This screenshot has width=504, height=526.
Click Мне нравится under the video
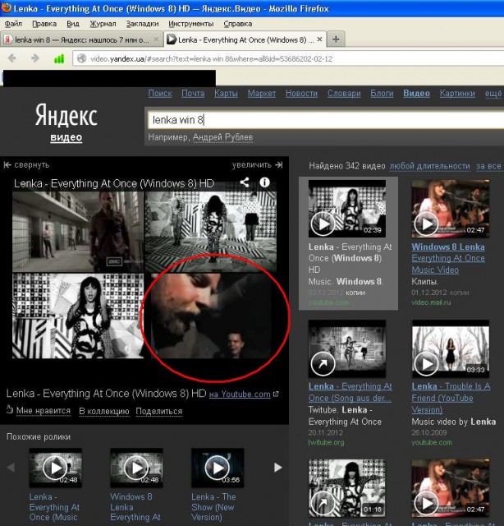click(43, 411)
